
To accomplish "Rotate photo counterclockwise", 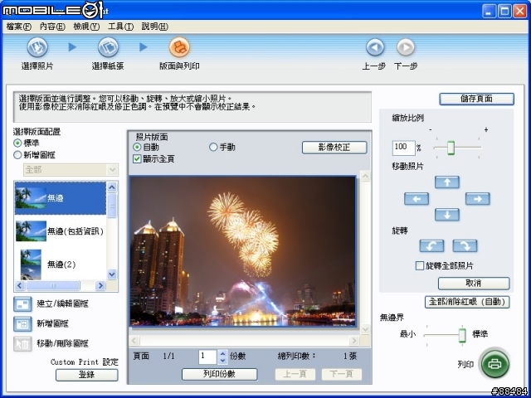I will 431,245.
